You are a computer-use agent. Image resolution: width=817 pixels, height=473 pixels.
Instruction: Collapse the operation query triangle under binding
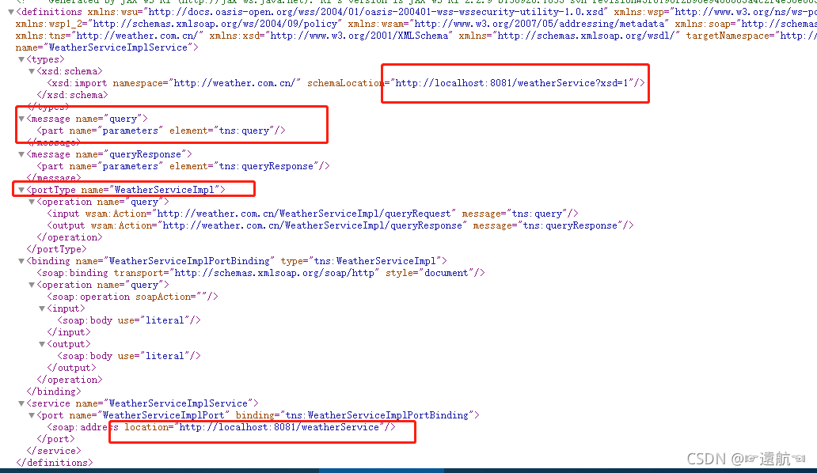click(x=32, y=286)
